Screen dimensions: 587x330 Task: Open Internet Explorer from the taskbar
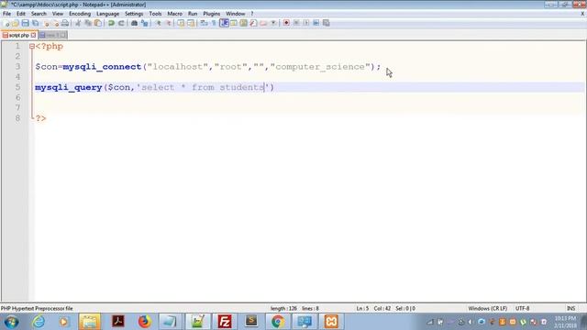pos(39,322)
